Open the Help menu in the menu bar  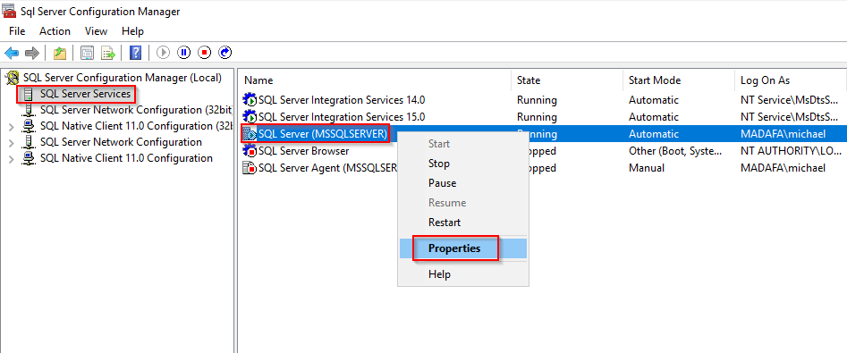click(x=132, y=31)
